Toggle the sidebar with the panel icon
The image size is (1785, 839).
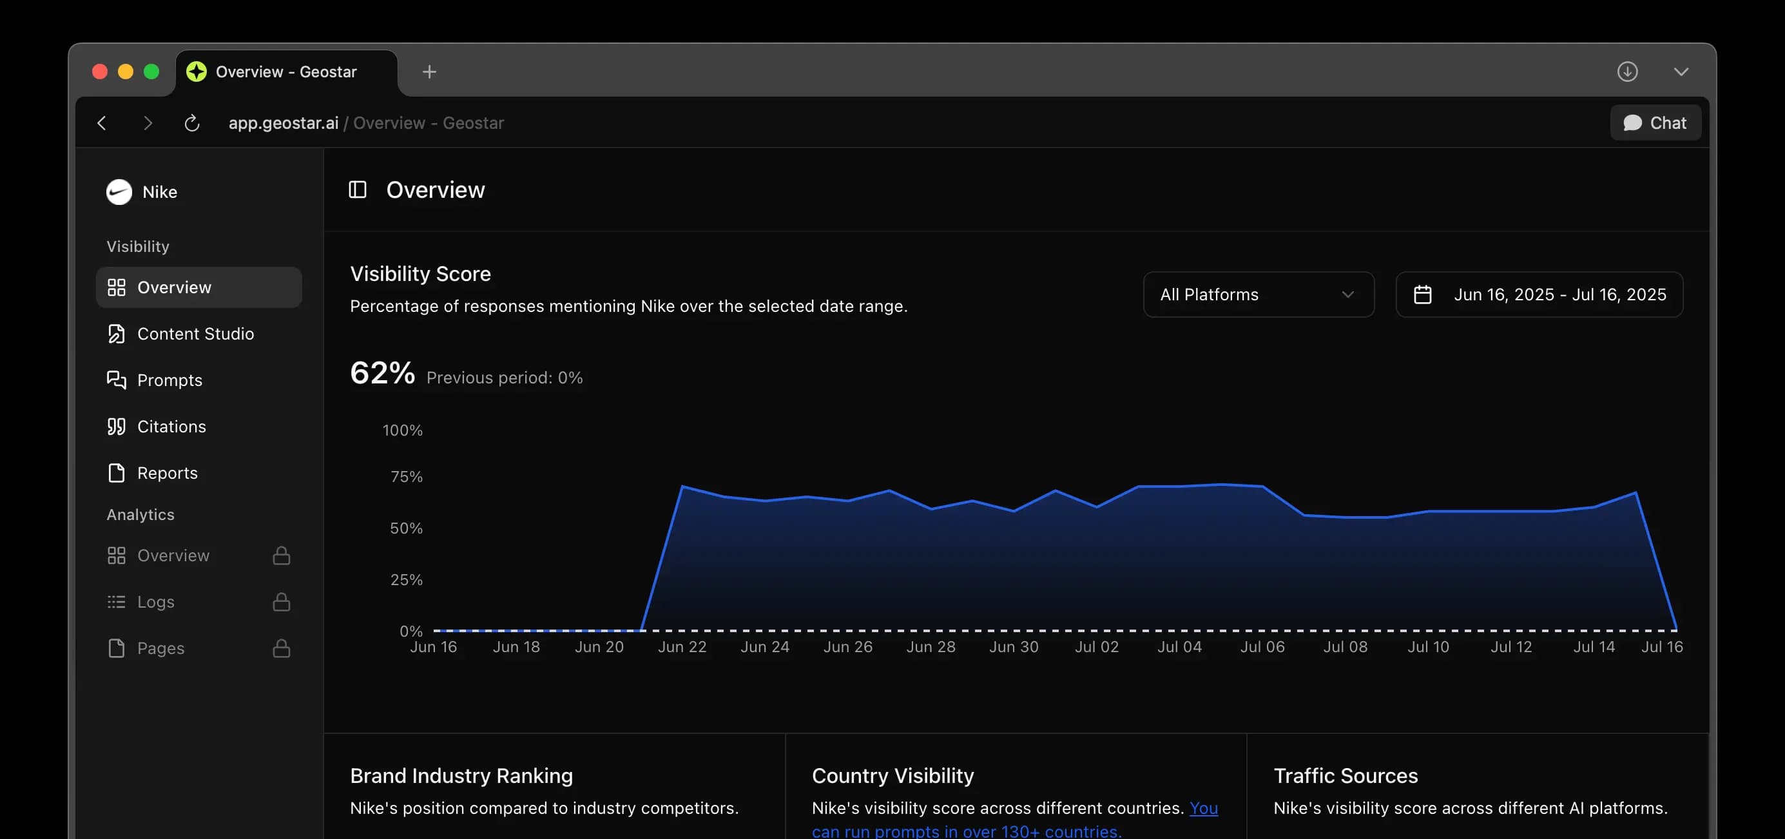(358, 189)
